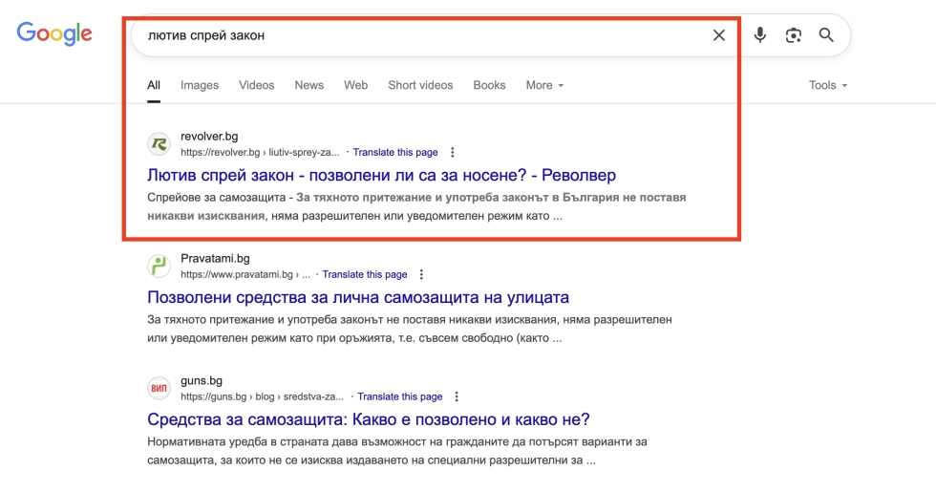
Task: Click the https://revolver.bg URL breadcrumb
Action: pos(260,152)
